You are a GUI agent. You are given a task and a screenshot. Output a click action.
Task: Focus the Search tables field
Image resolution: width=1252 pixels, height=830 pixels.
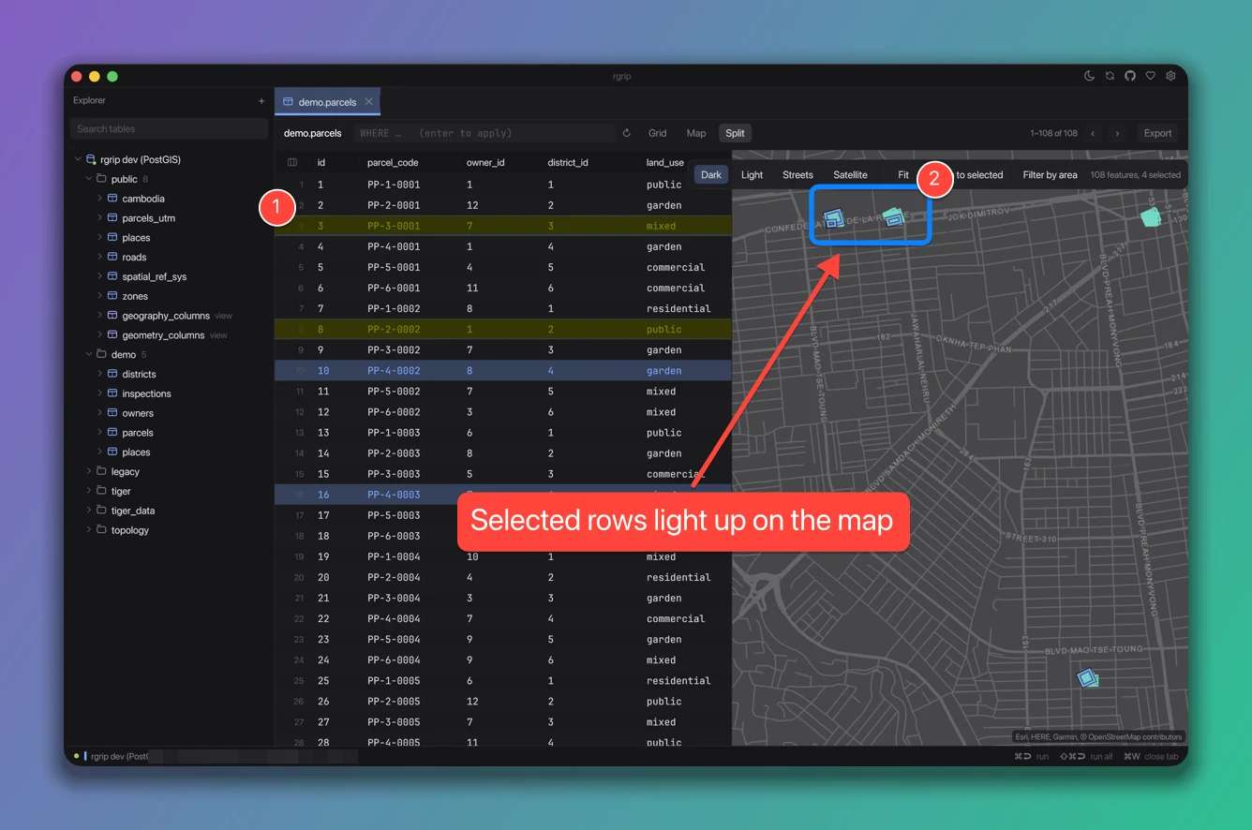169,129
